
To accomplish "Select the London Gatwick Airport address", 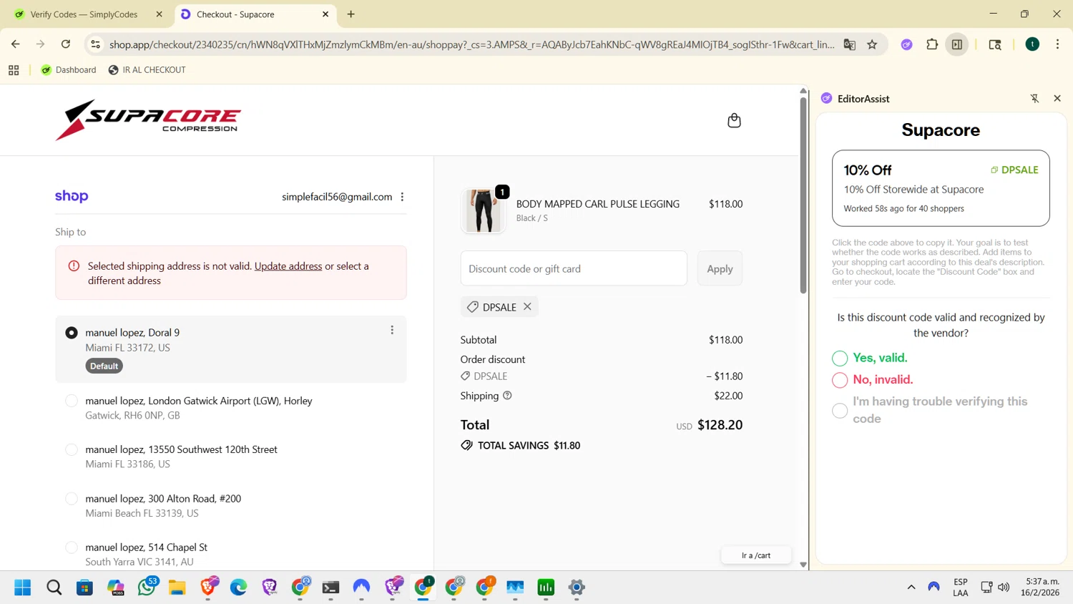I will tap(72, 401).
